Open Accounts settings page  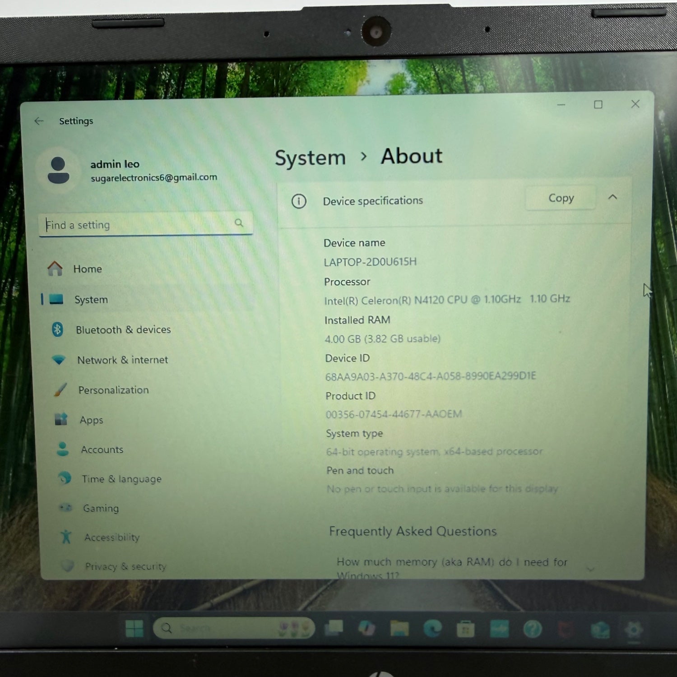tap(102, 450)
